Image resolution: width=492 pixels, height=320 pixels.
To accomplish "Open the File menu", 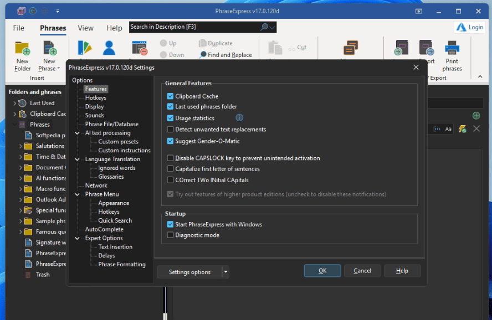I will pos(18,28).
